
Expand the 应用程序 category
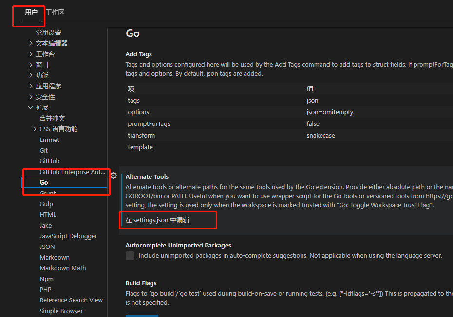tap(31, 86)
